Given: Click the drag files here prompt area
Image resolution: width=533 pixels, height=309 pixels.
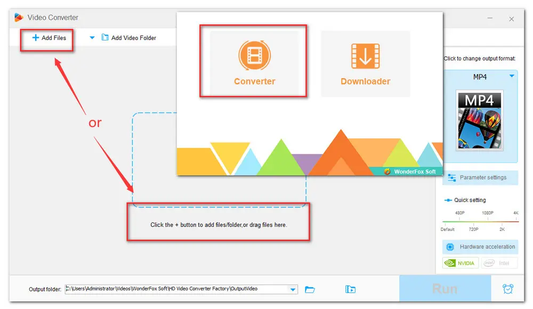Looking at the screenshot, I should click(219, 225).
